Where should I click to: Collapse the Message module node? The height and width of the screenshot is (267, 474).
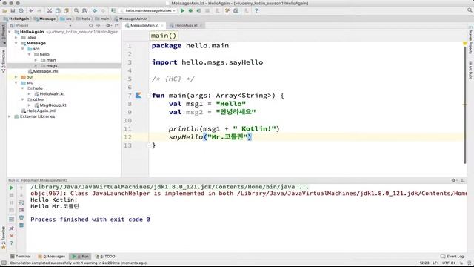(16, 43)
